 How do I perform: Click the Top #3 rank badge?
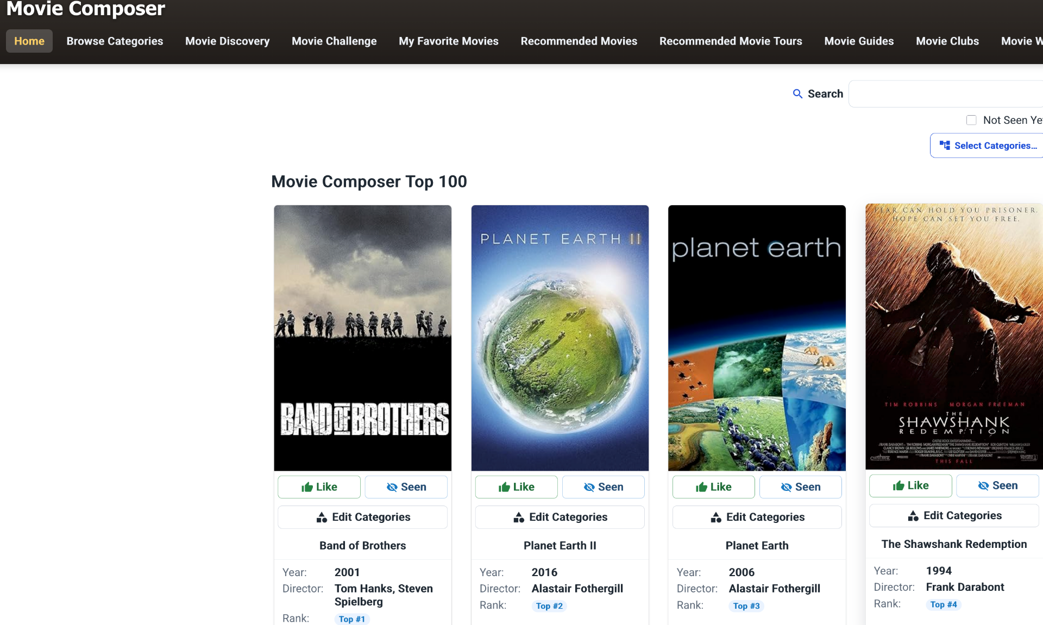pos(746,606)
